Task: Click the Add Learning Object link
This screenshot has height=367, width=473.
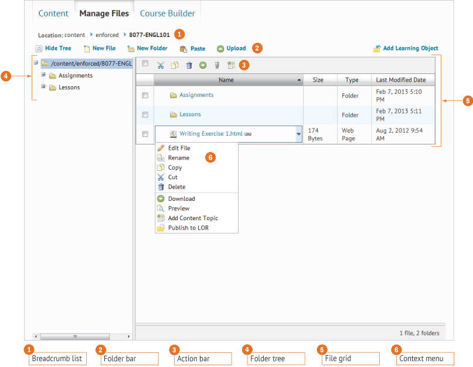Action: click(410, 48)
